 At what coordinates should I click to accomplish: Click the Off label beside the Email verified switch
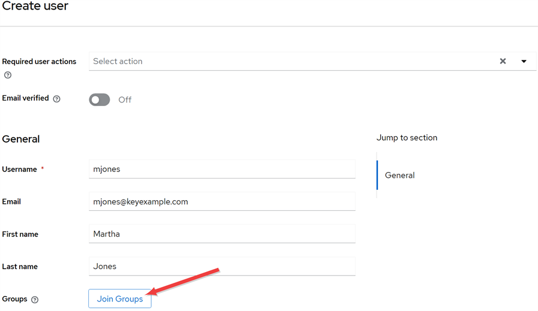click(125, 99)
